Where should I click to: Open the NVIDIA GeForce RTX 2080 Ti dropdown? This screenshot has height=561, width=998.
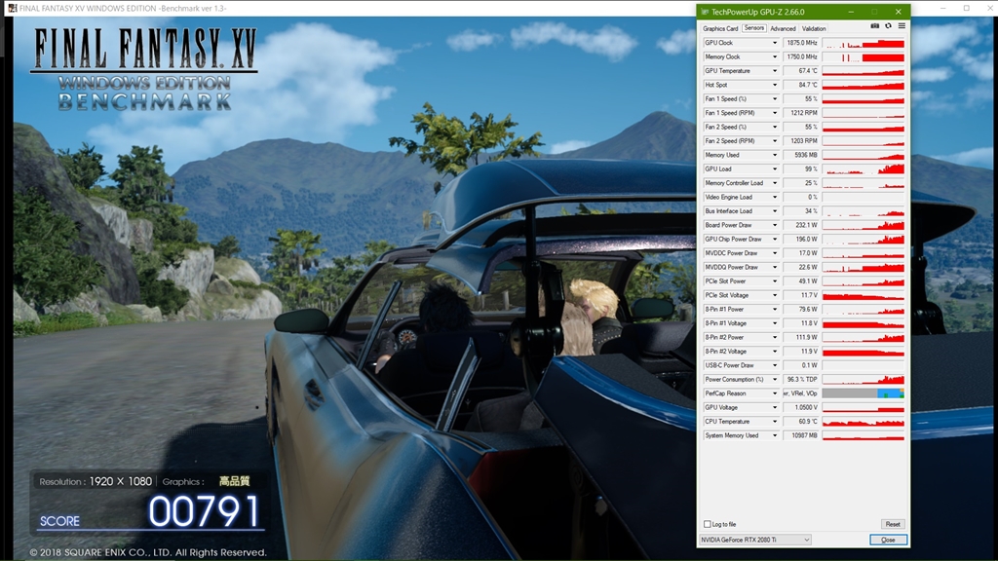(x=755, y=540)
